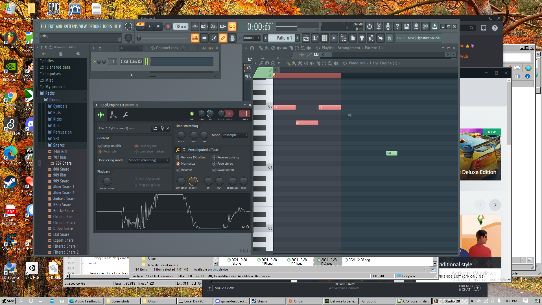Open the plugin picker plug icon
This screenshot has height=305, width=542.
click(x=362, y=38)
